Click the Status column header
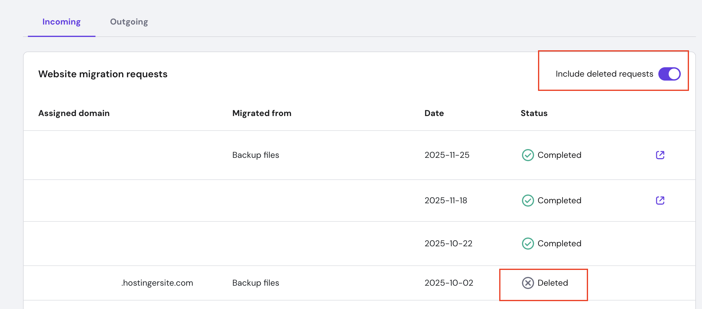The width and height of the screenshot is (702, 309). 534,113
